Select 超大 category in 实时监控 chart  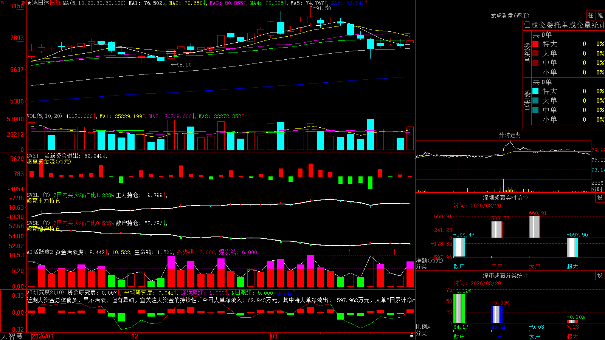click(572, 266)
